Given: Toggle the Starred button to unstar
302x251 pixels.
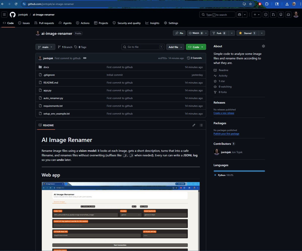Looking at the screenshot, I should 247,33.
